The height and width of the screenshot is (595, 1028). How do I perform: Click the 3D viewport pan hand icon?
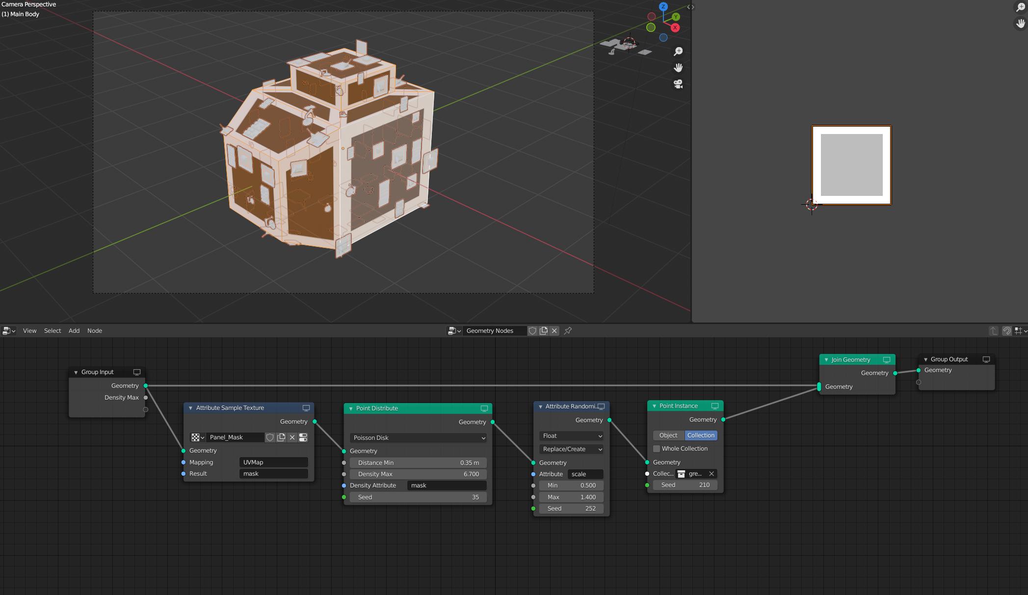pos(678,68)
